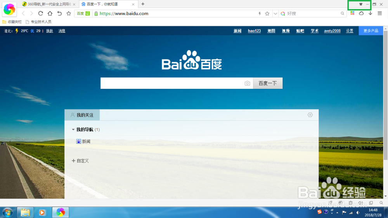
Task: Open the 专业技术人员 bookmark
Action: tap(38, 22)
